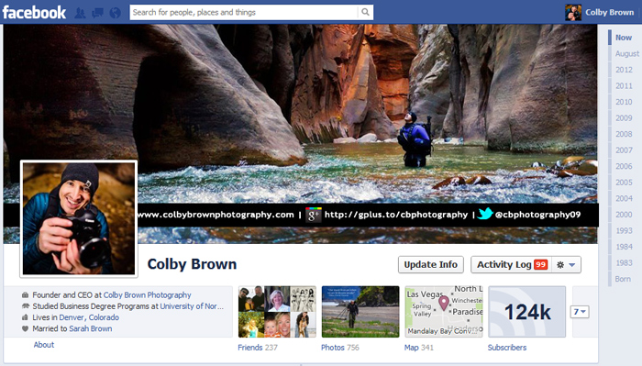
Task: Jump to 1984 on timeline
Action: [624, 247]
